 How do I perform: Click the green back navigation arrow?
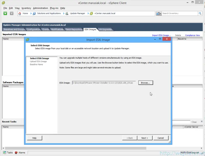coord(5,13)
